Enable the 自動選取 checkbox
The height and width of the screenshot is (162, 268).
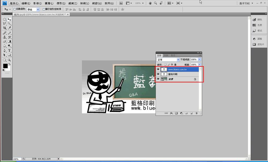14,9
